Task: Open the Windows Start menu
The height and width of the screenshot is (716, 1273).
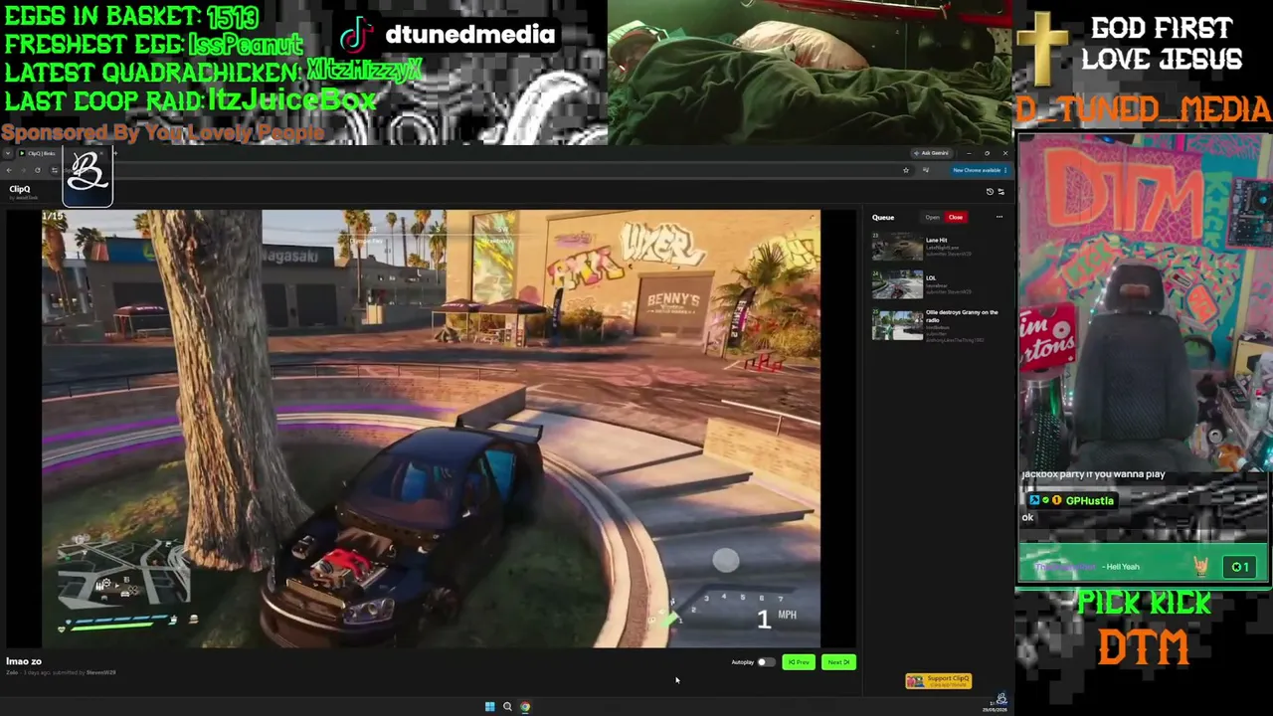Action: [x=489, y=707]
